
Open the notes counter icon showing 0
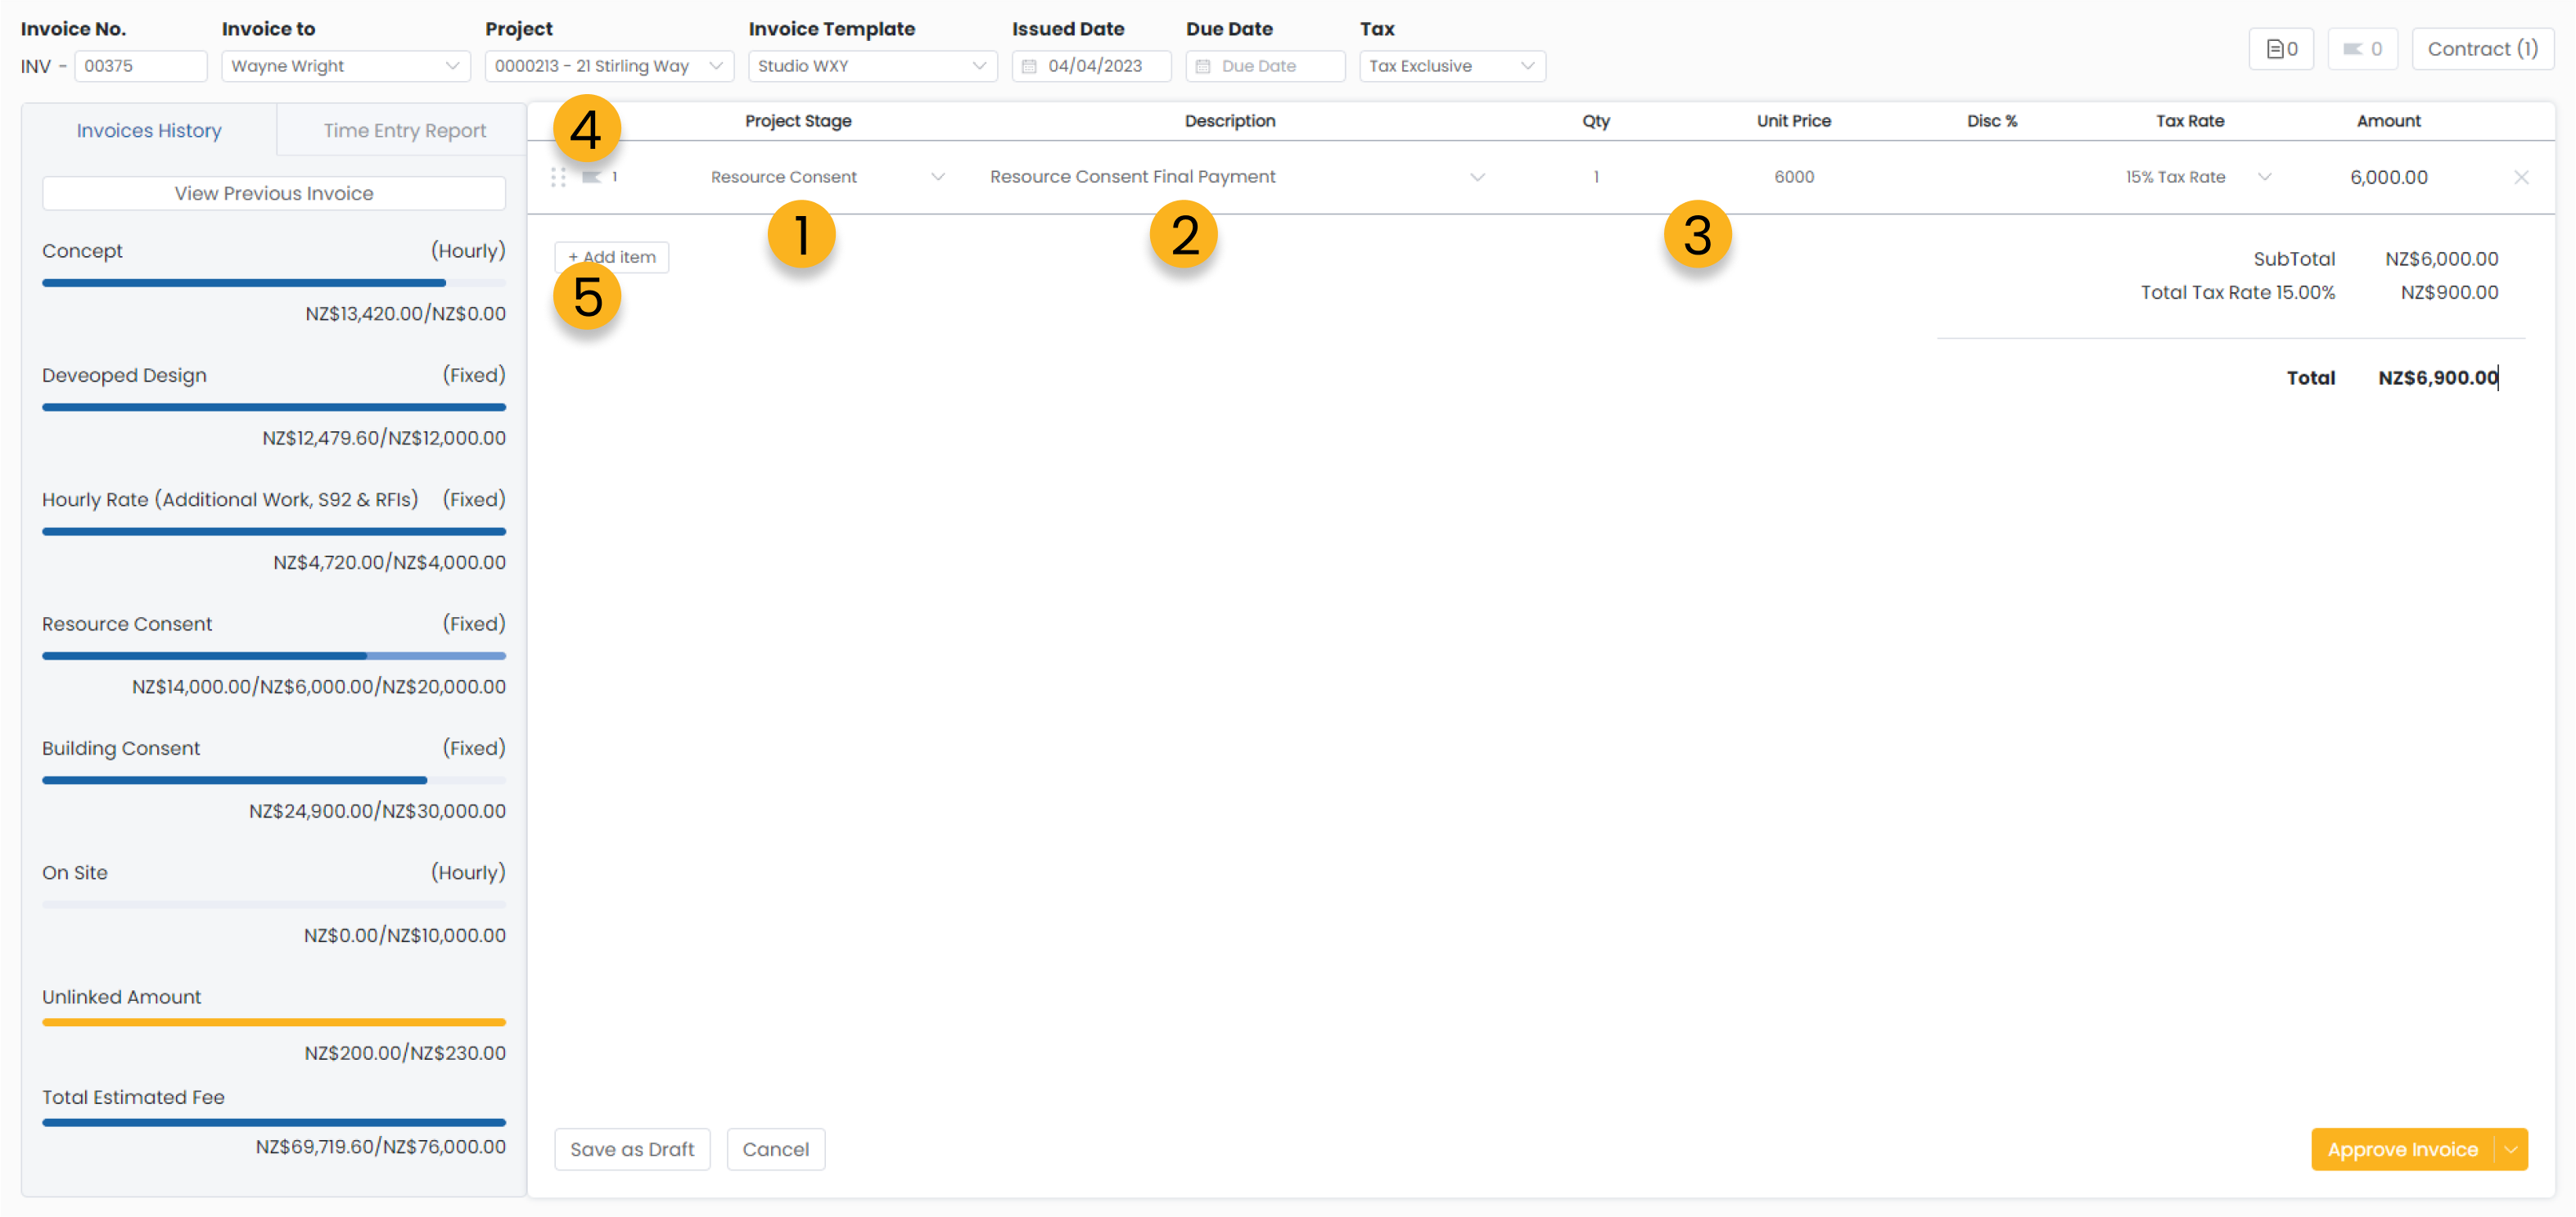(x=2281, y=49)
